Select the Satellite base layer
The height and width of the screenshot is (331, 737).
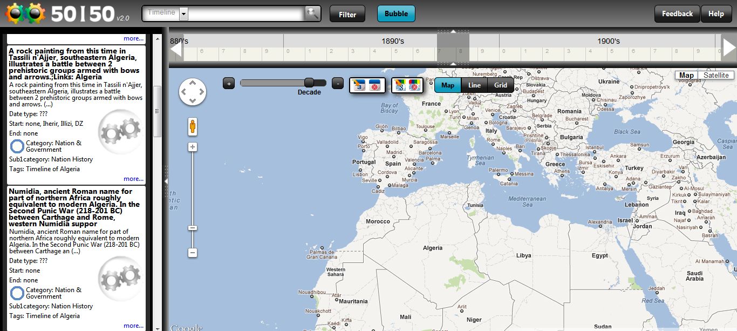click(x=716, y=76)
